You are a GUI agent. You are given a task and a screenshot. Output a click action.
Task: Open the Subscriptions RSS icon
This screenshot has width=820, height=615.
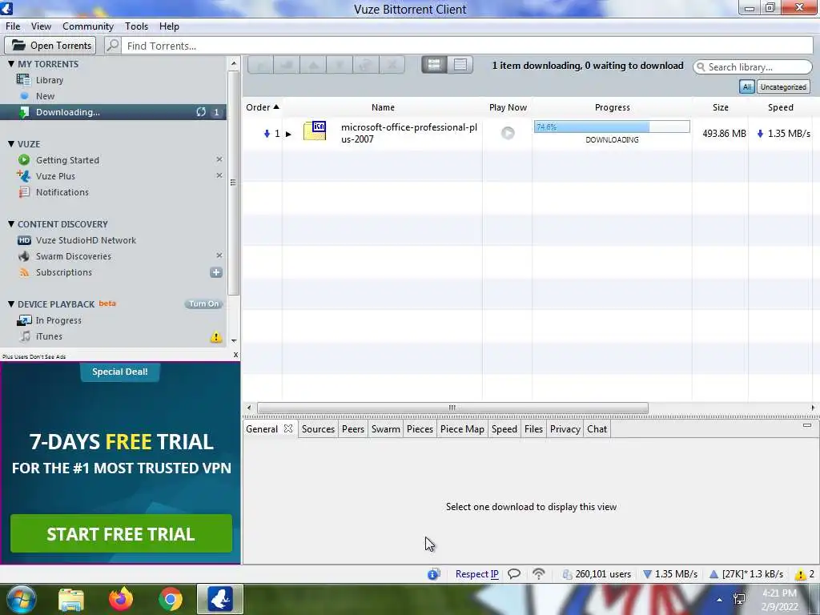click(24, 272)
